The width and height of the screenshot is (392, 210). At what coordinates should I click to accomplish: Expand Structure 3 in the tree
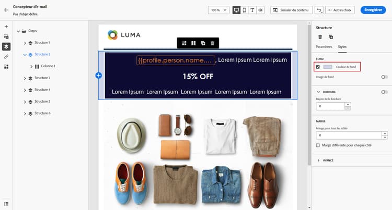click(25, 78)
